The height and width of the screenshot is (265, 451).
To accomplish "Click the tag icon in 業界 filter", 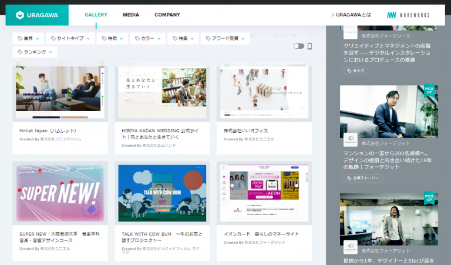I will pyautogui.click(x=20, y=38).
